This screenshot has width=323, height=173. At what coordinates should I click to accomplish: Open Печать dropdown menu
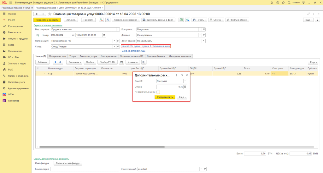point(199,20)
